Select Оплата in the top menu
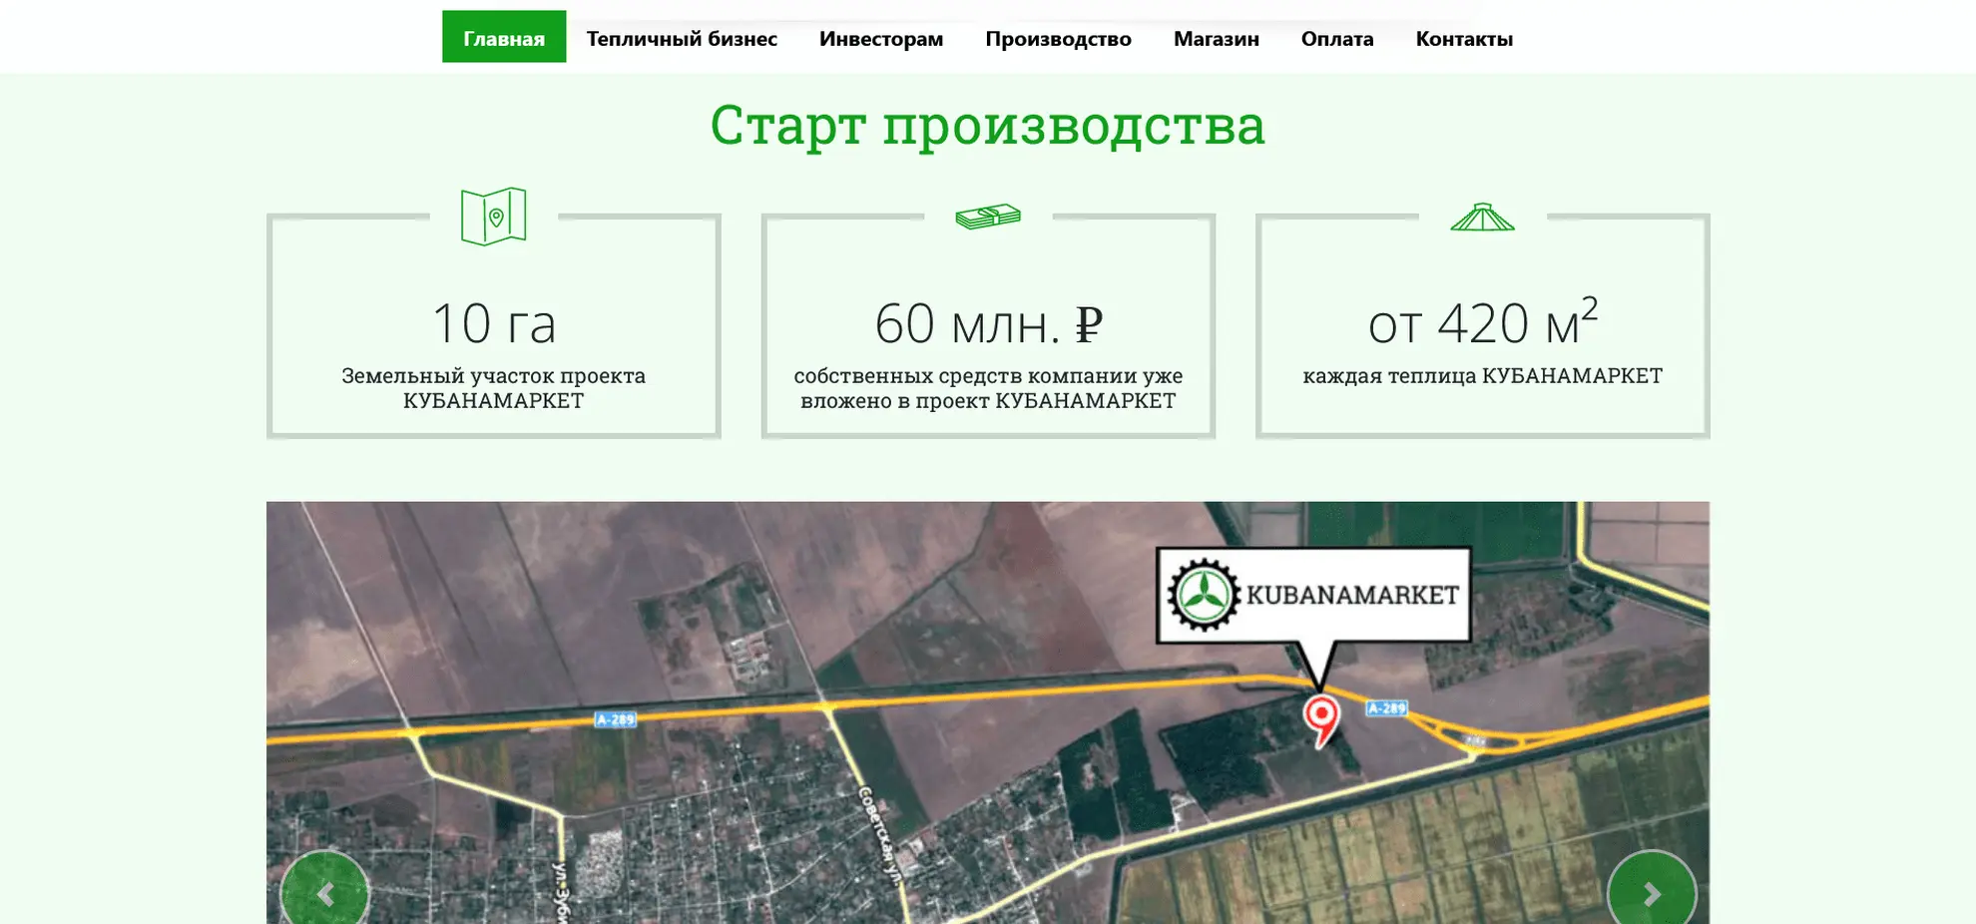 (x=1336, y=38)
